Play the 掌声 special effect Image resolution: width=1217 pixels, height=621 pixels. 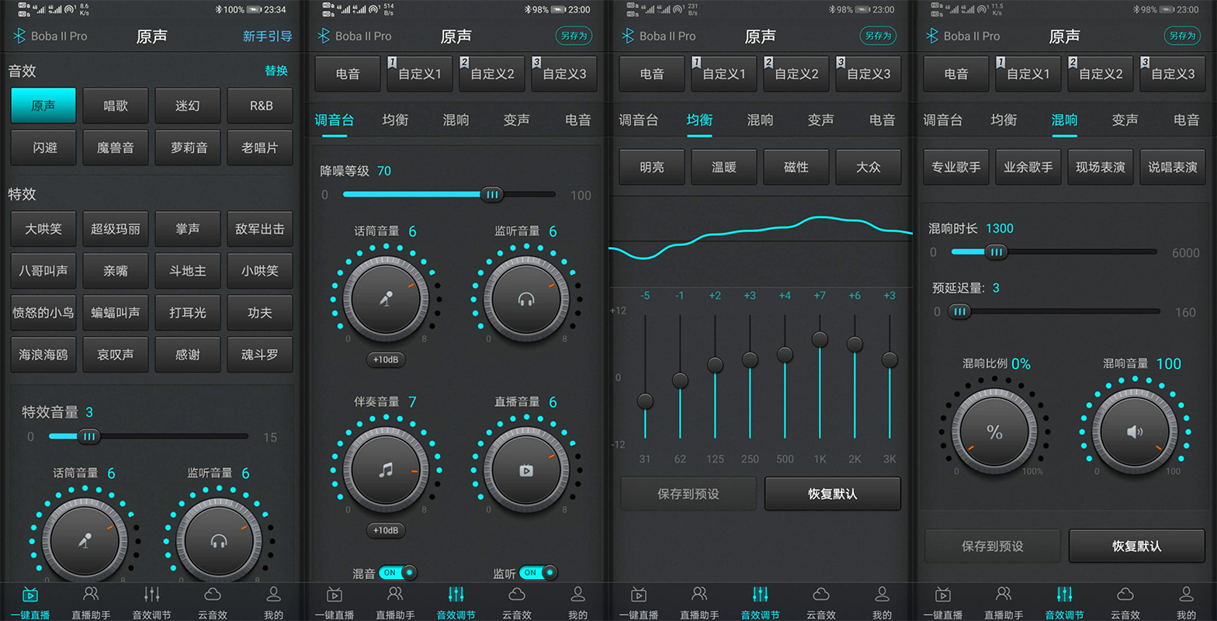coord(188,229)
